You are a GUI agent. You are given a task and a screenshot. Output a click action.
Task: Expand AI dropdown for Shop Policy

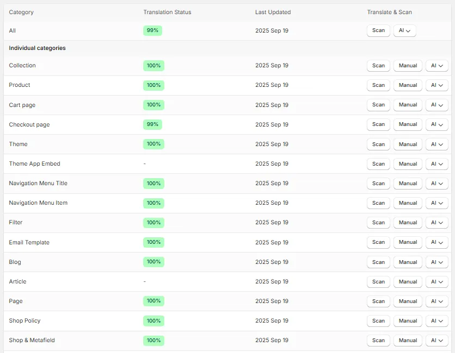click(436, 321)
